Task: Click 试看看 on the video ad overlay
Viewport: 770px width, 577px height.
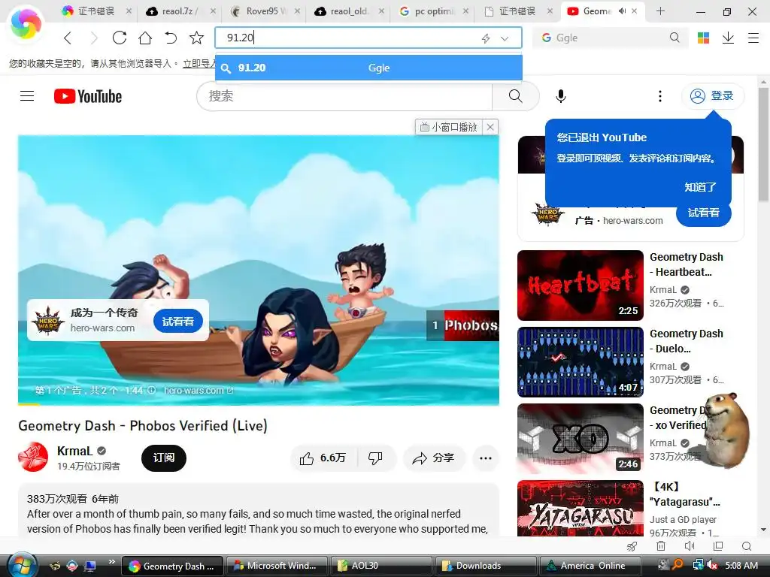Action: [177, 322]
